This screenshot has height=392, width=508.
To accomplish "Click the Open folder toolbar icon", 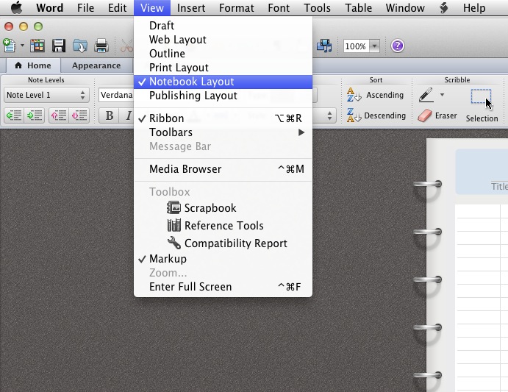I will [x=79, y=46].
